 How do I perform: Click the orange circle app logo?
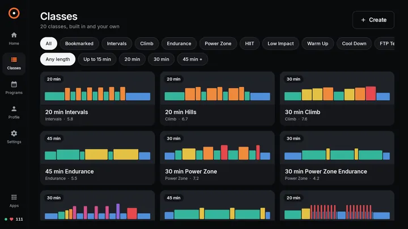(14, 13)
